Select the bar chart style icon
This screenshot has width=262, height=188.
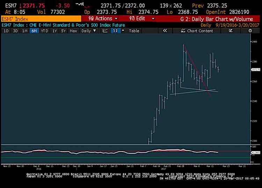click(115, 31)
